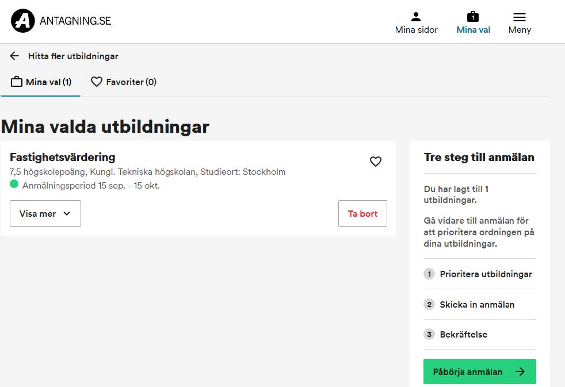
Task: Toggle favorite heart on the Fastighetsvärdering card
Action: pos(376,162)
